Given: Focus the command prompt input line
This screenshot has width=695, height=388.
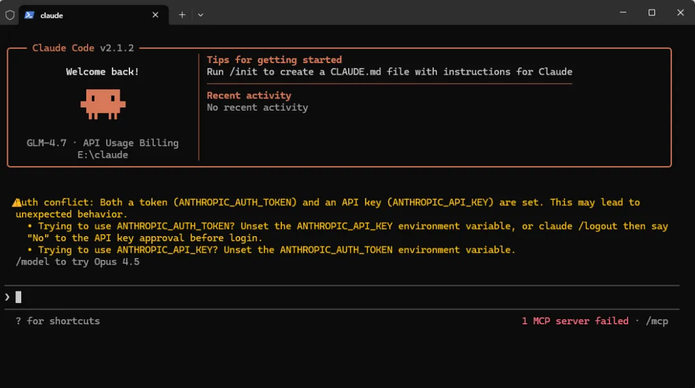Looking at the screenshot, I should [322, 297].
